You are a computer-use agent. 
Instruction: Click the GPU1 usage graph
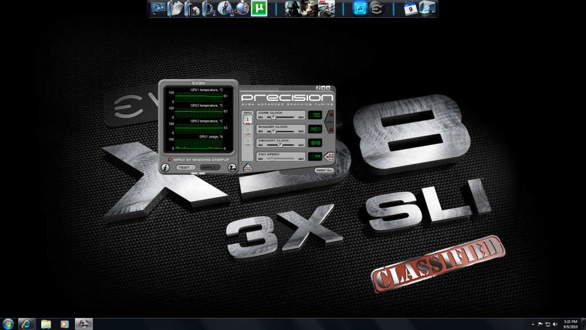pyautogui.click(x=199, y=144)
